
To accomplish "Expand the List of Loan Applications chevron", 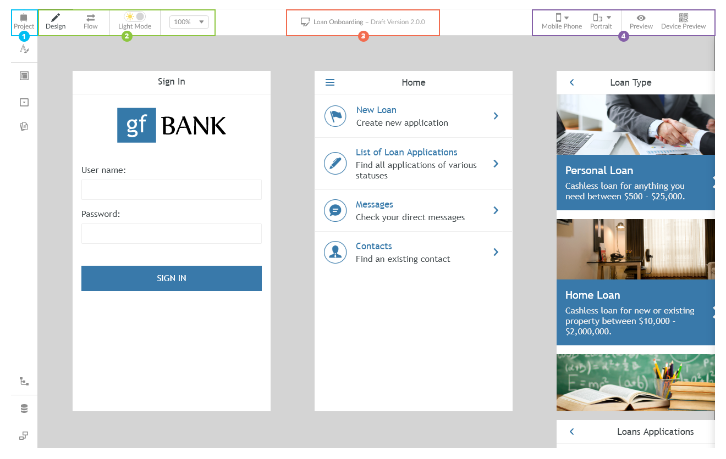I will (x=496, y=164).
